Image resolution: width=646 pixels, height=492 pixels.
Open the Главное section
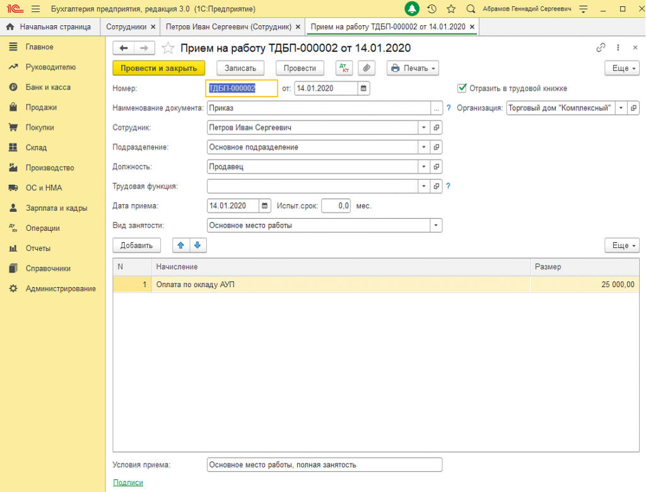click(39, 47)
